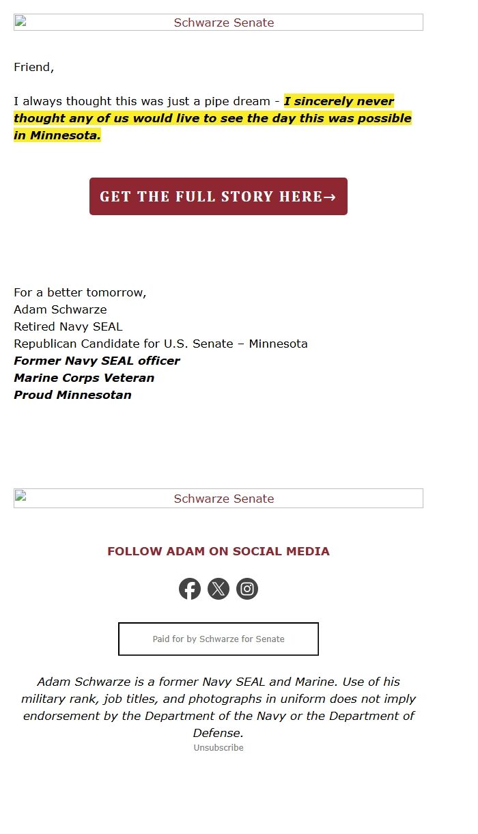Viewport: 478px width, 834px height.
Task: Click the top Schwarze Senate banner link
Action: coord(223,23)
